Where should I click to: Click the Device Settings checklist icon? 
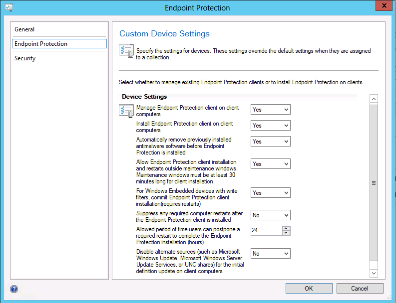[126, 111]
